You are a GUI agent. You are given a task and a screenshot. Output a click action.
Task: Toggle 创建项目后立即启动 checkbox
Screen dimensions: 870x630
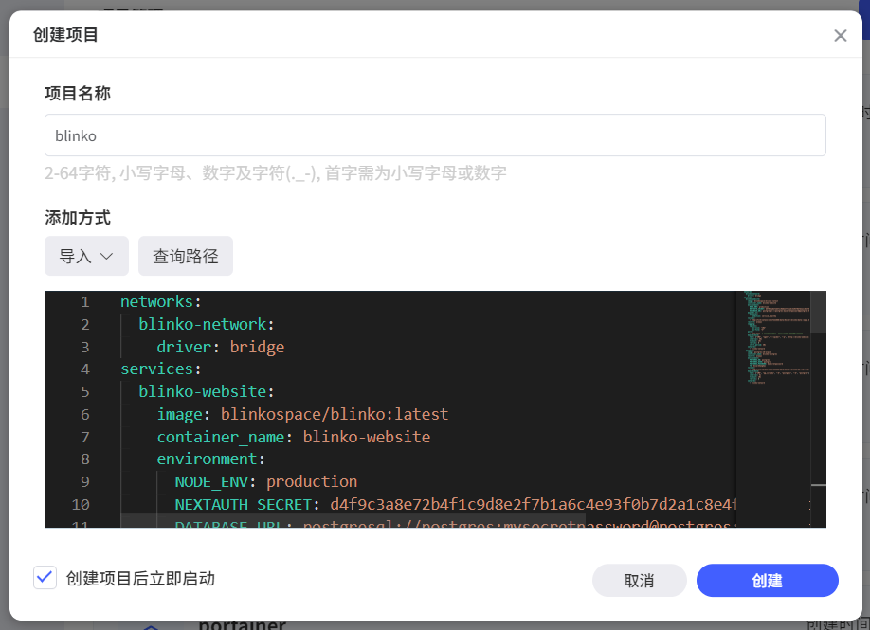(45, 578)
